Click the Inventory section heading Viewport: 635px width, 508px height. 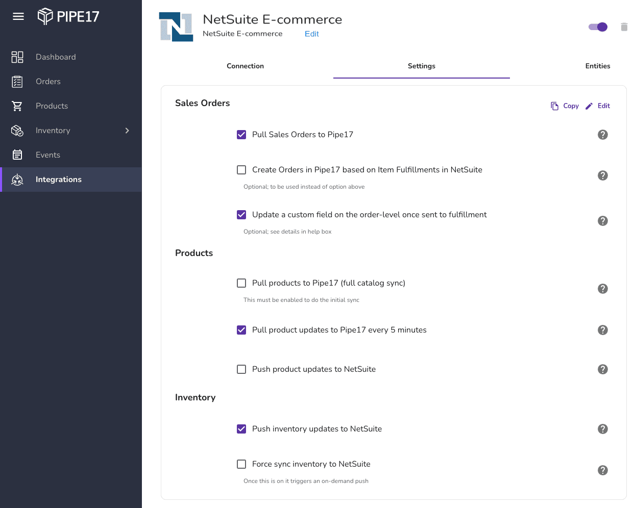tap(195, 397)
